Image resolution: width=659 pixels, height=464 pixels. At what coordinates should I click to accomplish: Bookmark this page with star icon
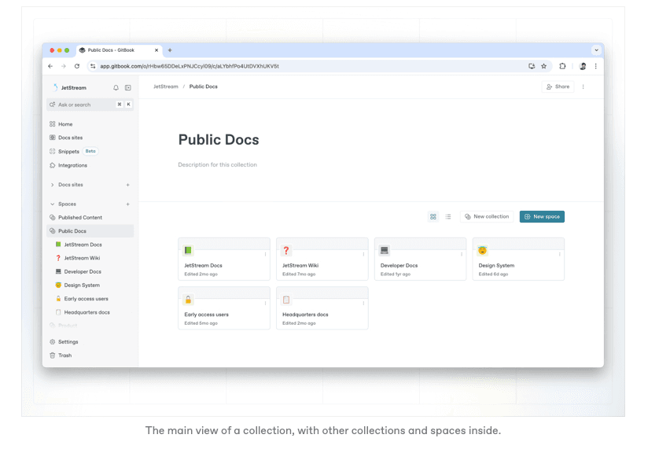(543, 66)
